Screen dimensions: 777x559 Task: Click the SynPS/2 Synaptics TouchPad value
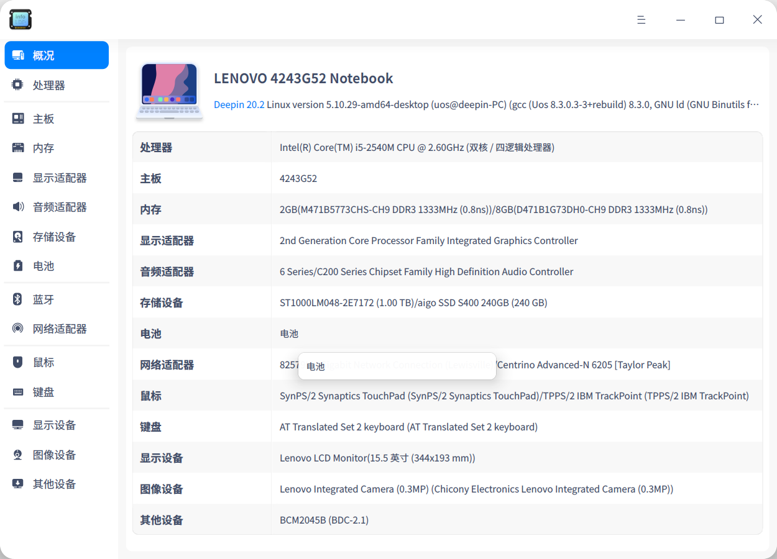[514, 396]
